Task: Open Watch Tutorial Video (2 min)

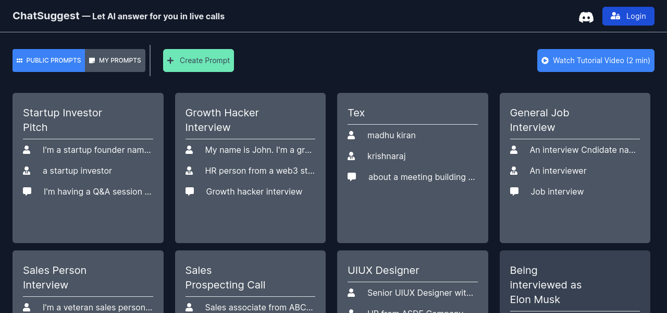Action: [596, 61]
